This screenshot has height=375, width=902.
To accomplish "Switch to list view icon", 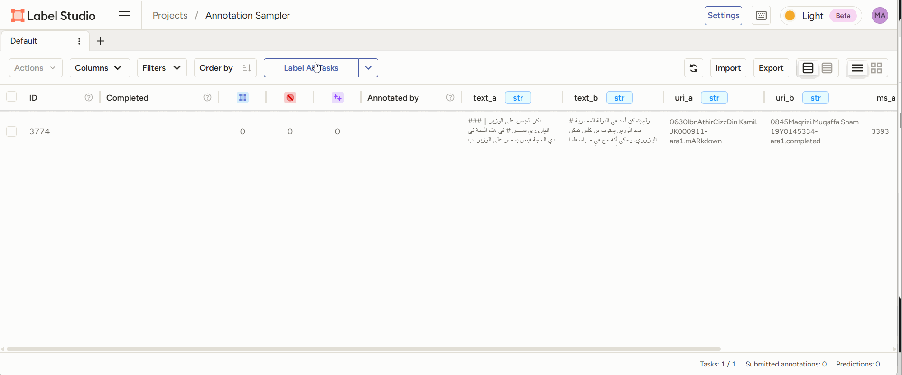I will [857, 68].
